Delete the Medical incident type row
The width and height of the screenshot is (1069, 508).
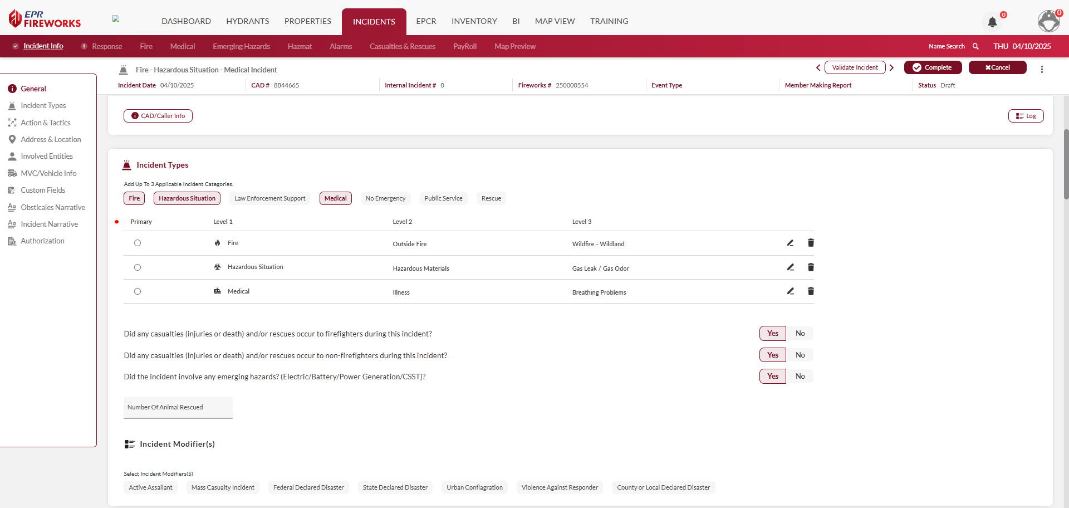coord(811,291)
